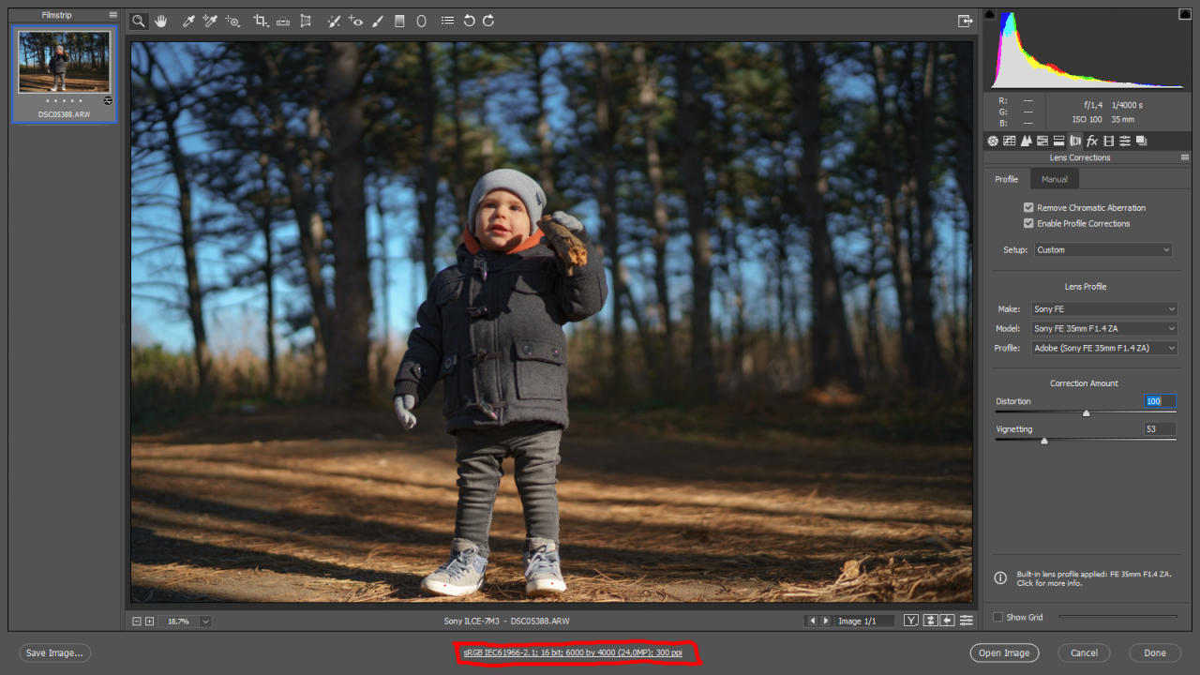Select the Red Eye Removal tool
Screen dimensions: 1200x675
pos(355,21)
